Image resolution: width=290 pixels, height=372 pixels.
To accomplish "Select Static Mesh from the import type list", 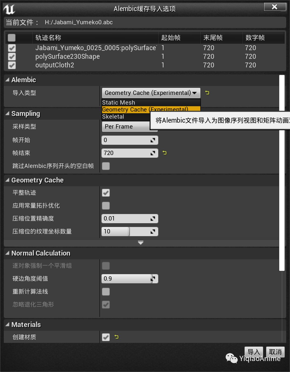I will pyautogui.click(x=119, y=102).
